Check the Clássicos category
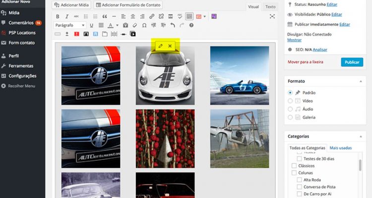372x198 pixels. pos(294,166)
